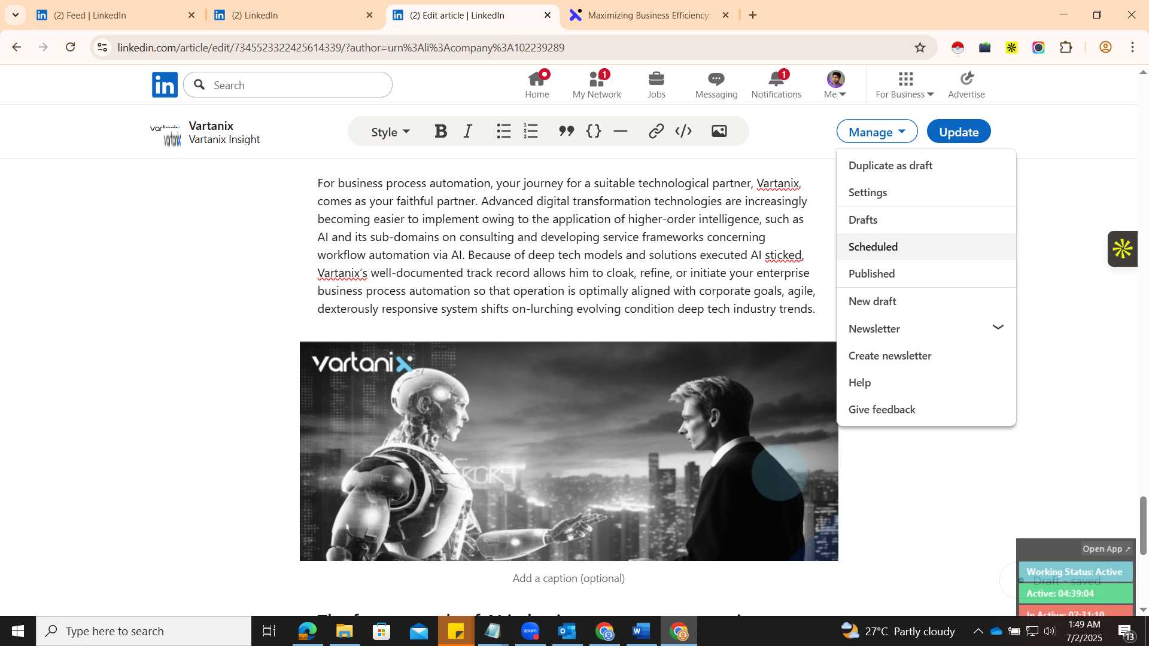This screenshot has height=646, width=1149.
Task: Close the Edit article tab
Action: click(x=547, y=15)
